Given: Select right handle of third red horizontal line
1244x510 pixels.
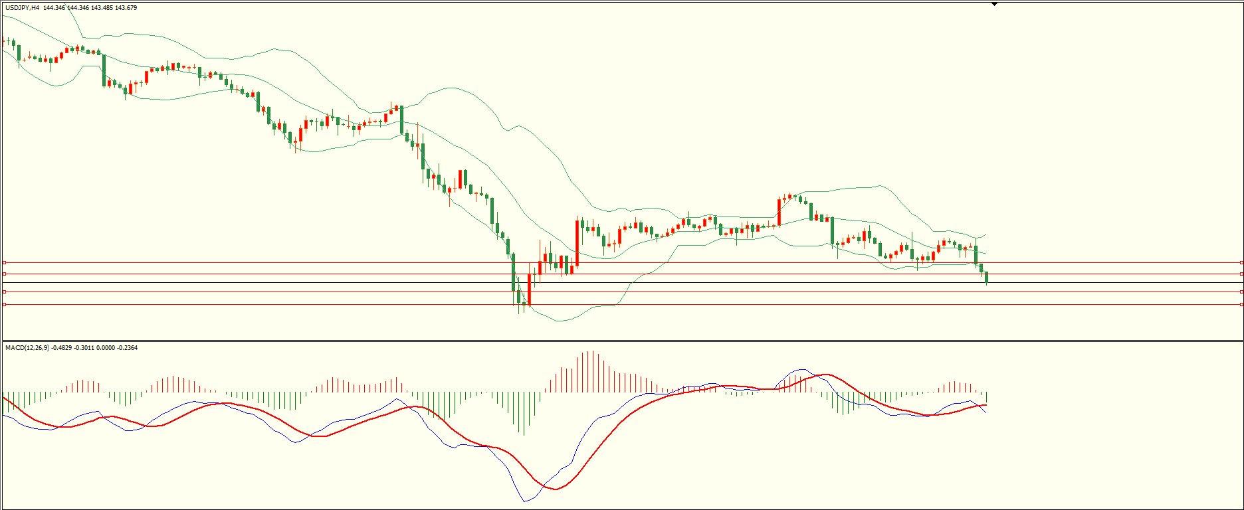Looking at the screenshot, I should pyautogui.click(x=1241, y=292).
